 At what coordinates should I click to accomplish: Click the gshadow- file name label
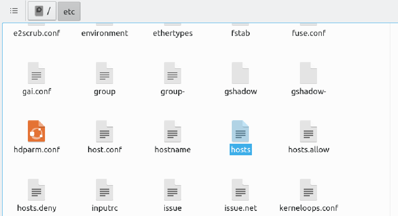(x=308, y=92)
